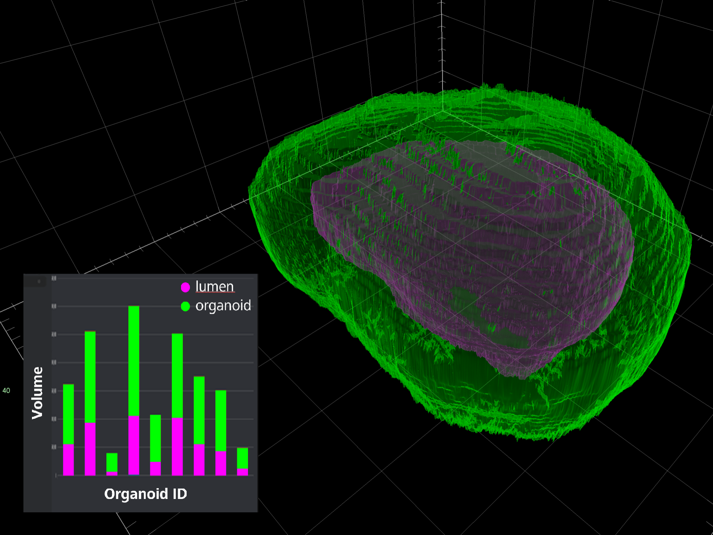Image resolution: width=713 pixels, height=535 pixels.
Task: Select the fifth bar's green organoid segment
Action: click(x=155, y=438)
